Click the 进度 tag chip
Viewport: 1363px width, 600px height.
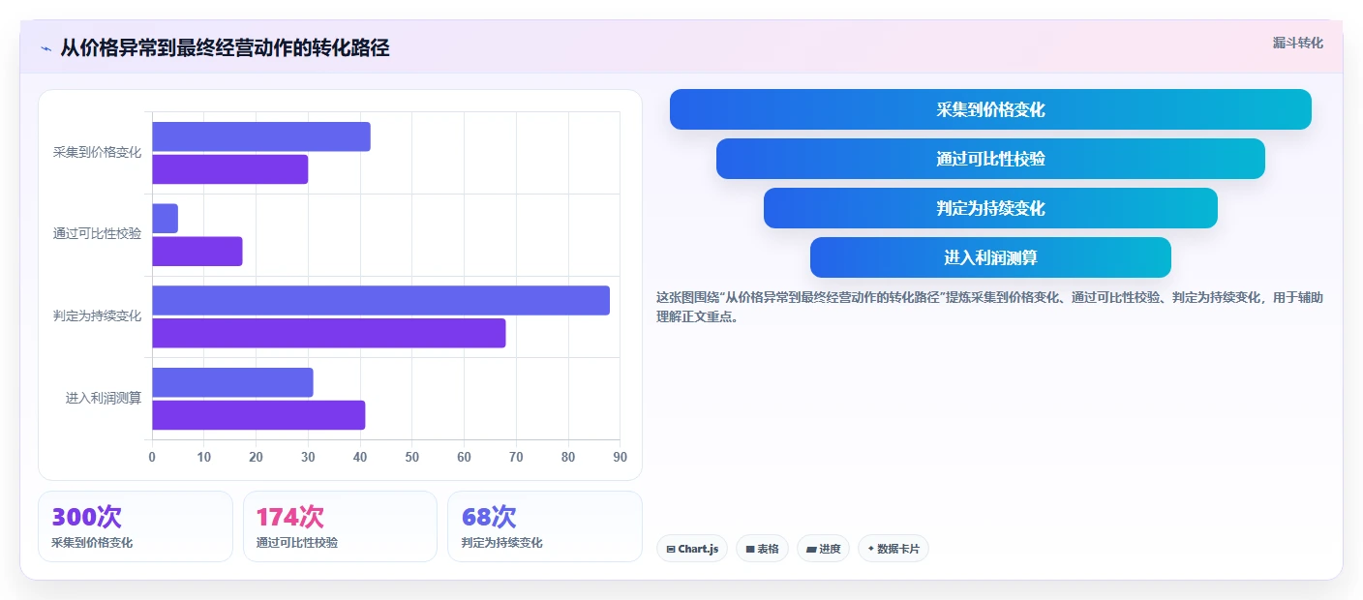[824, 549]
